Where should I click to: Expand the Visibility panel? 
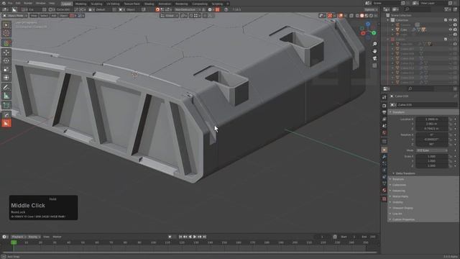point(423,202)
